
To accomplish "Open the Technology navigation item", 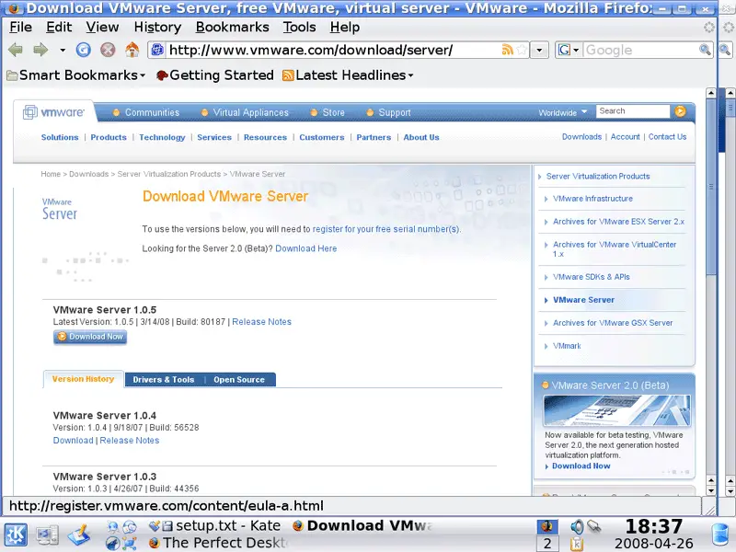I will click(162, 137).
